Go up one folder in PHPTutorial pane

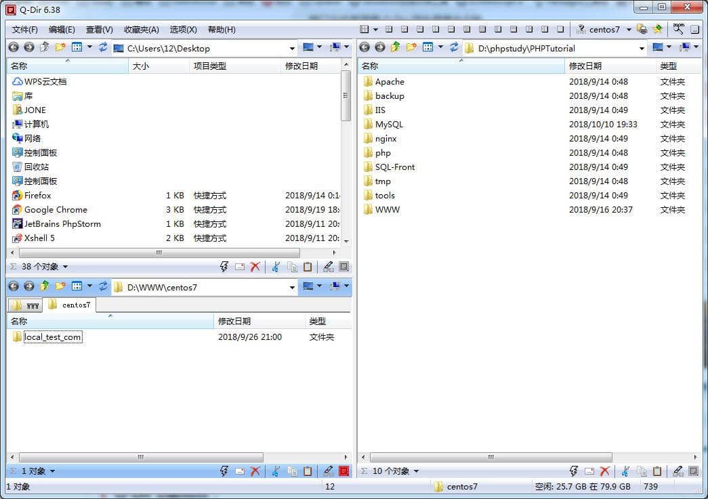pyautogui.click(x=395, y=47)
